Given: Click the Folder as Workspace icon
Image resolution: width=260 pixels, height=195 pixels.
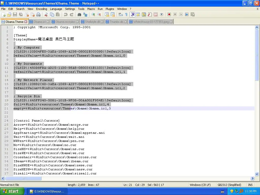Looking at the screenshot, I should coord(156,14).
